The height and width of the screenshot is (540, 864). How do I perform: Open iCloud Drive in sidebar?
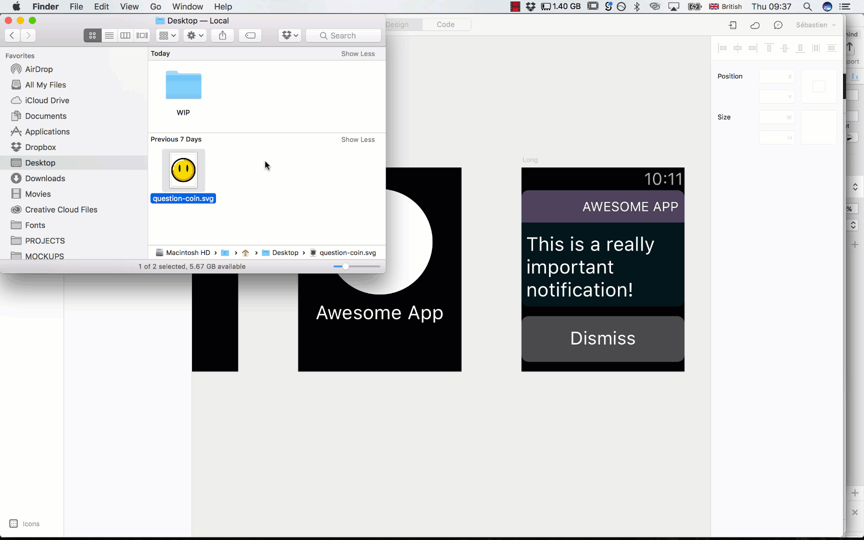[47, 100]
